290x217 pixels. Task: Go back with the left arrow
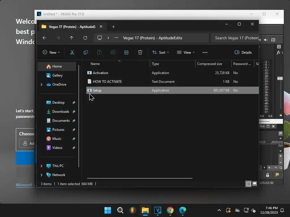[44, 38]
